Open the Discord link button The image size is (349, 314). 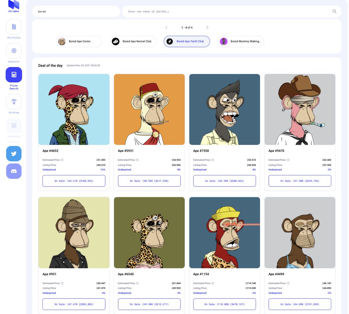coord(14,171)
